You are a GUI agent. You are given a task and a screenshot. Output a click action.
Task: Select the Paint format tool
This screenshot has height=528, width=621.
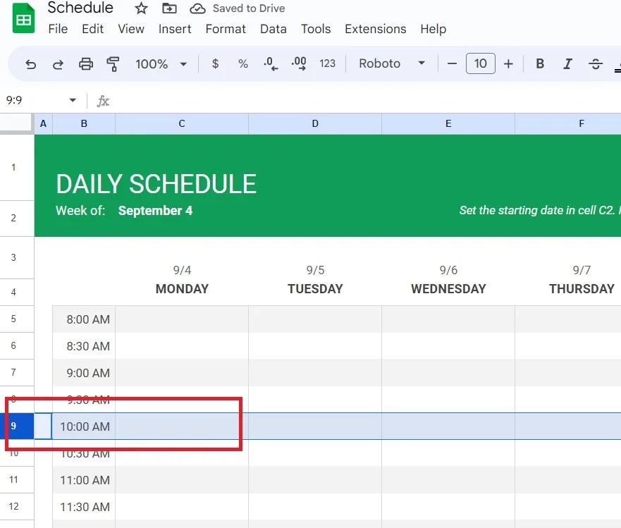(113, 63)
